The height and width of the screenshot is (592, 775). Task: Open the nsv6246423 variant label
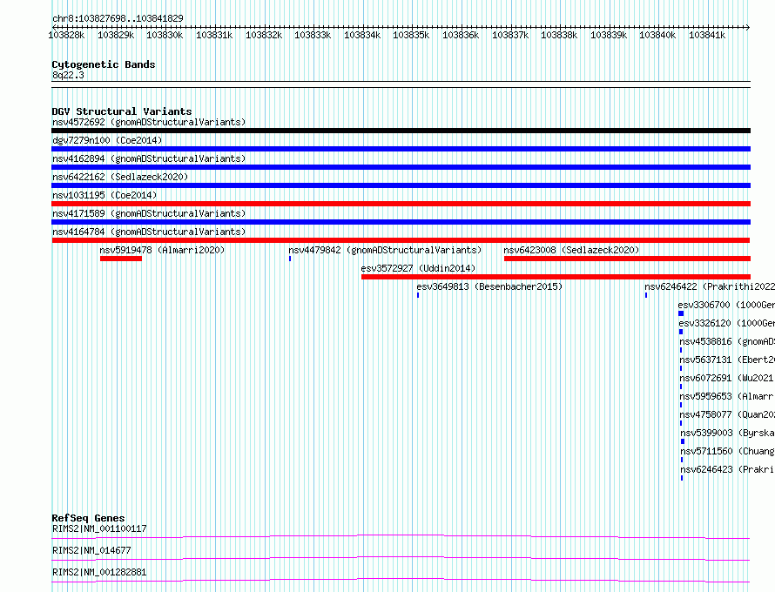(x=728, y=469)
